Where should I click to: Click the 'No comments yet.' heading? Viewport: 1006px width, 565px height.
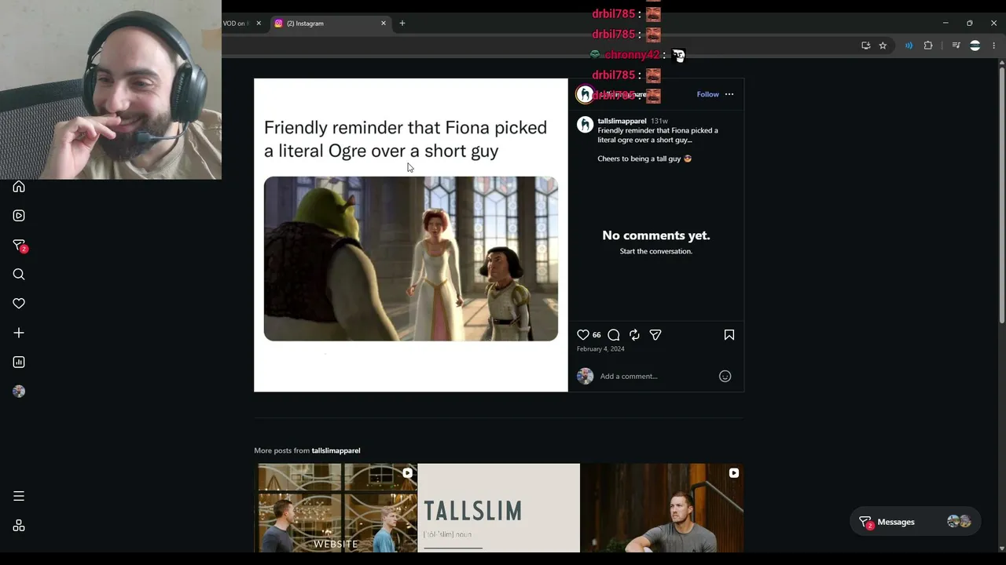click(x=656, y=235)
